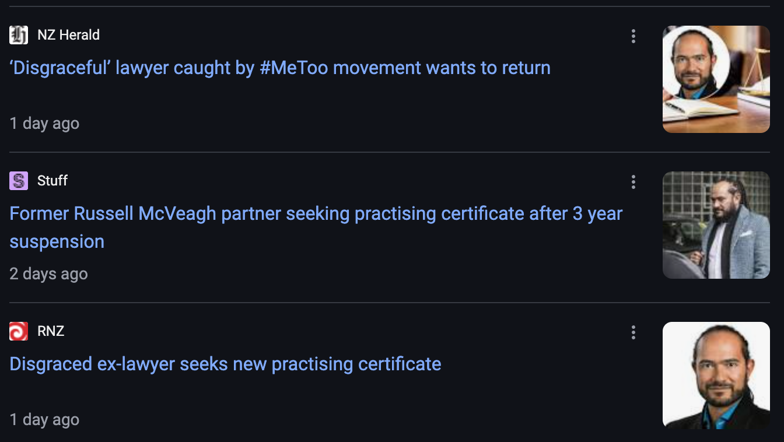This screenshot has width=784, height=442.
Task: Open Disgraced ex-lawyer seeks certificate headline
Action: (225, 364)
